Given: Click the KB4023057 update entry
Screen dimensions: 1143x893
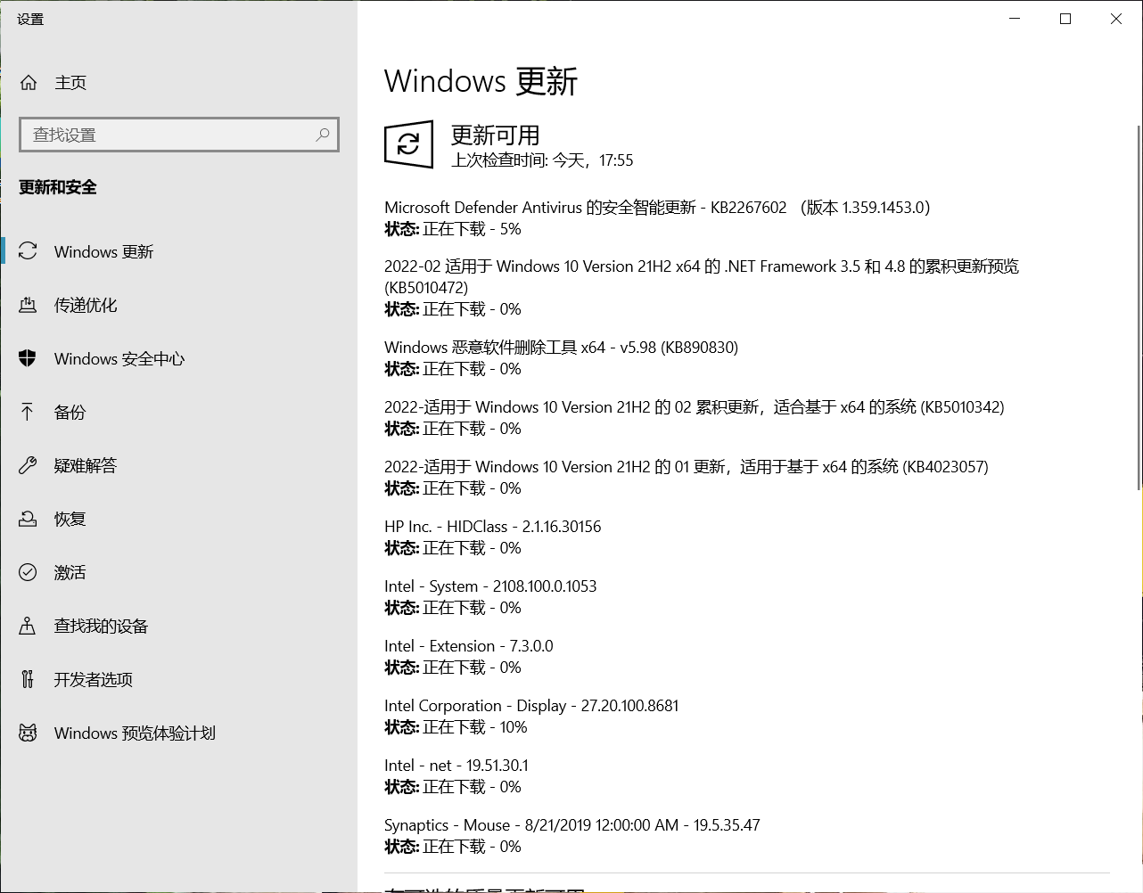Looking at the screenshot, I should click(687, 477).
